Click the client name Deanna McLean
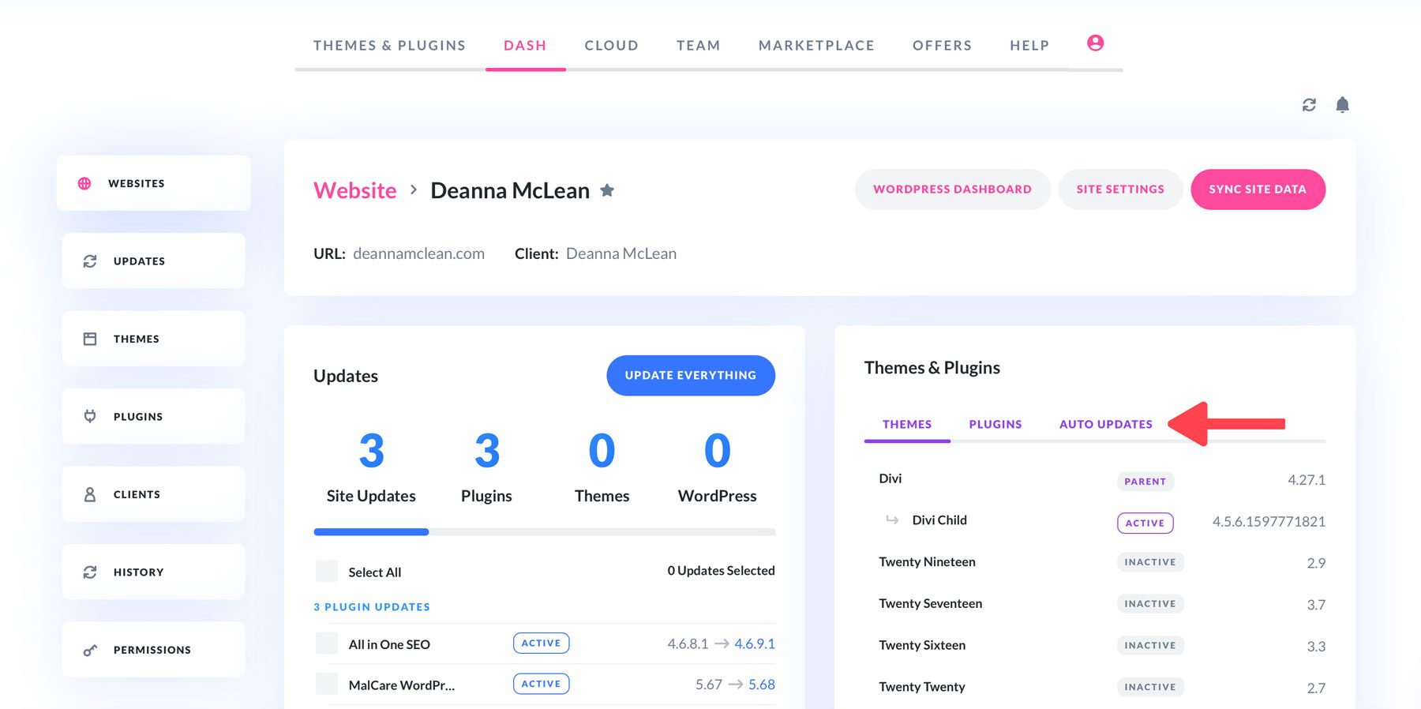The image size is (1421, 709). tap(621, 253)
